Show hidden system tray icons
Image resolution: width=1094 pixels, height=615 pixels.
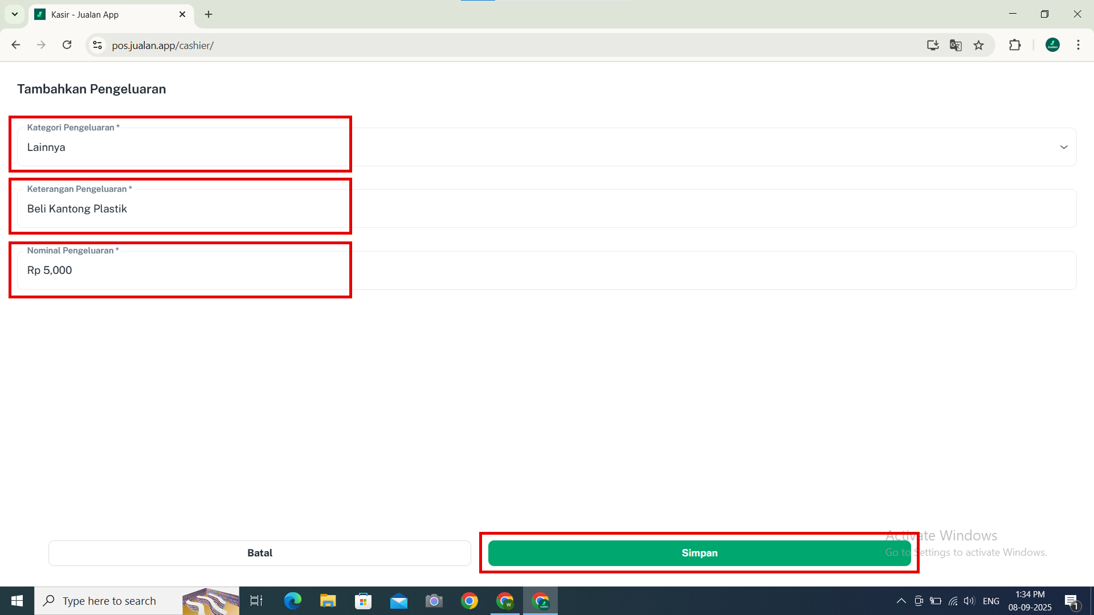901,601
